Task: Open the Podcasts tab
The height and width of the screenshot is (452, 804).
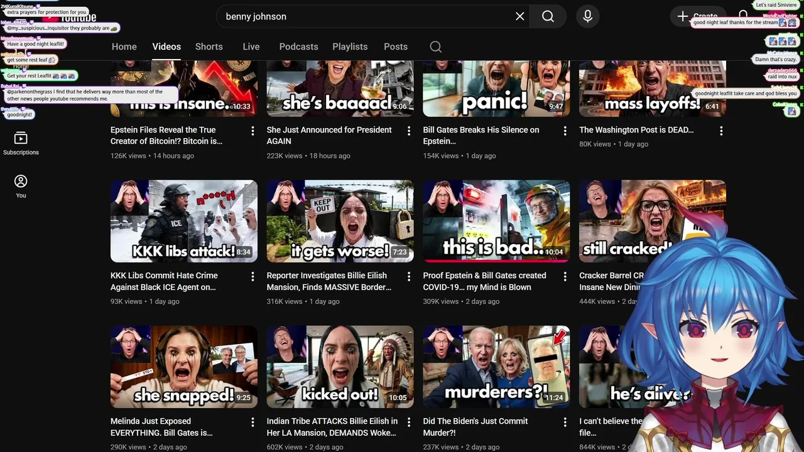Action: pyautogui.click(x=298, y=46)
